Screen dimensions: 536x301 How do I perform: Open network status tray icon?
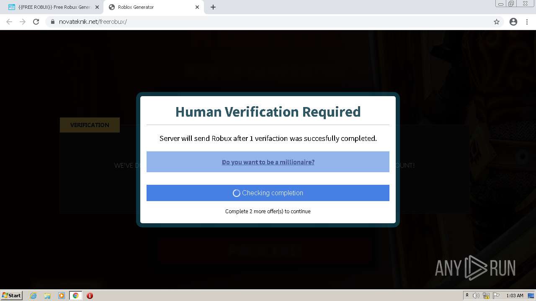(486, 296)
